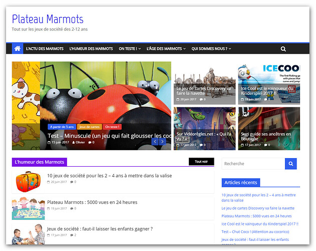Open comments count for laisser gagner article
Viewport: 316px width, 251px height.
73,235
